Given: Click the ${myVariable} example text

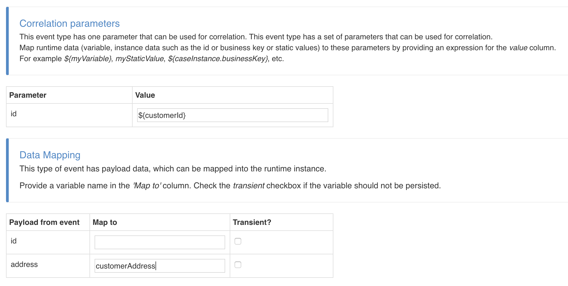Looking at the screenshot, I should click(87, 58).
